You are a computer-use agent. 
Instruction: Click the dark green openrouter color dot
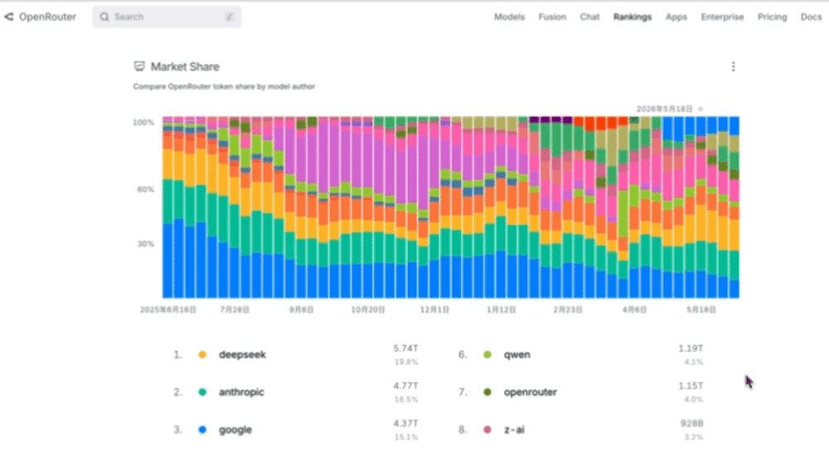(487, 392)
